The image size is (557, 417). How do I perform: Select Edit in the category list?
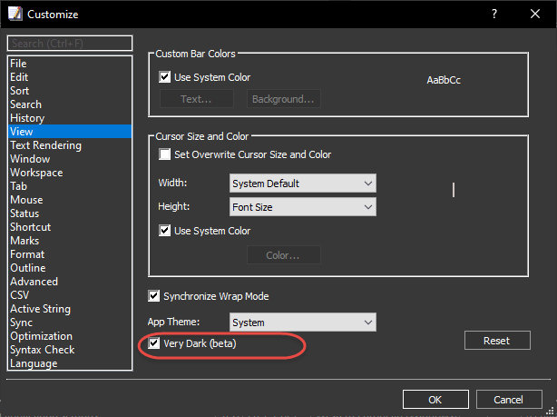point(70,77)
